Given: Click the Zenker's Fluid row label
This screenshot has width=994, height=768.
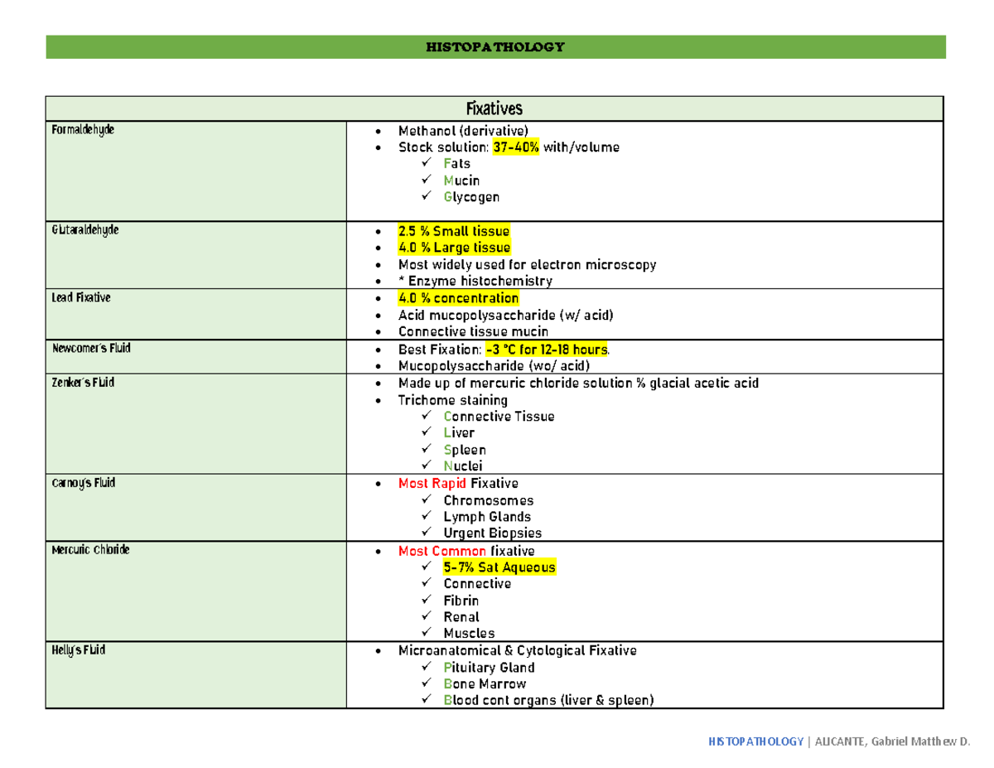Looking at the screenshot, I should click(81, 383).
